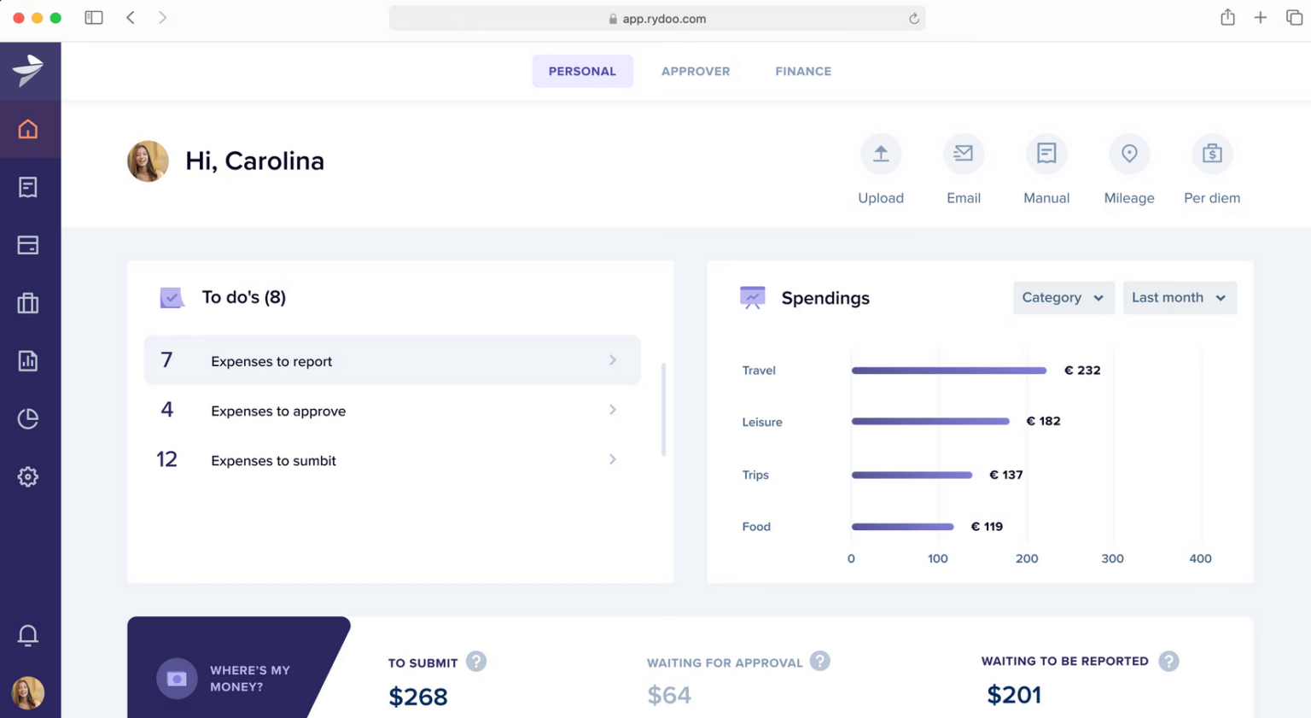Open the Trips briefcase icon
This screenshot has width=1311, height=718.
pos(28,303)
